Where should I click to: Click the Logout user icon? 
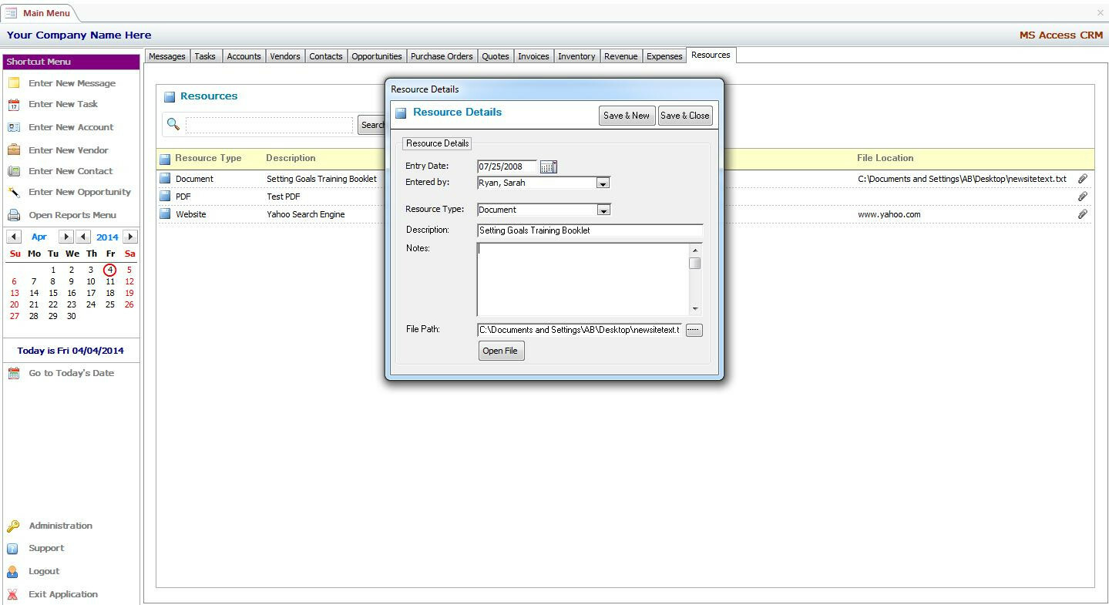13,572
